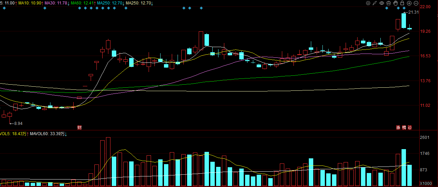Open the toolbox icon
This screenshot has height=187, width=438.
(x=389, y=3)
